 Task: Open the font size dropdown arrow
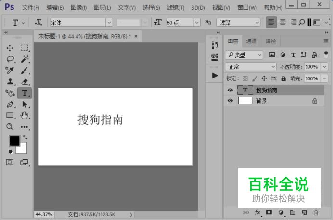[x=197, y=23]
